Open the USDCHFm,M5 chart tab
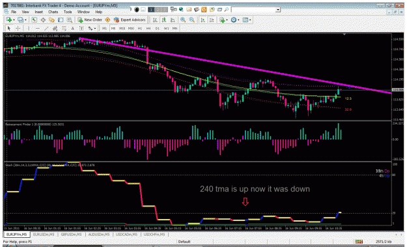 click(154, 235)
